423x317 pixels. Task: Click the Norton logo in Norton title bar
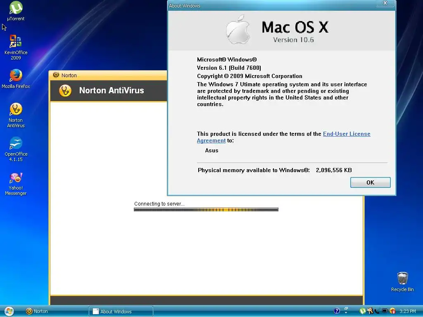[x=56, y=75]
